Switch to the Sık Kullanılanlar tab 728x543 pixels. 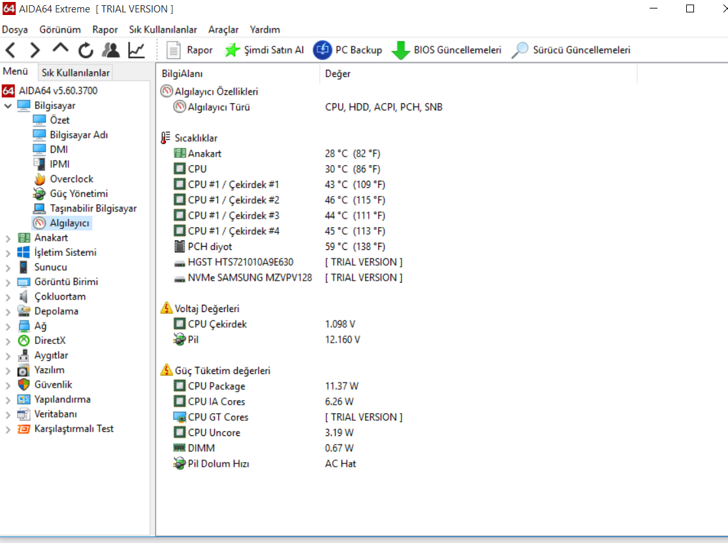(x=76, y=72)
